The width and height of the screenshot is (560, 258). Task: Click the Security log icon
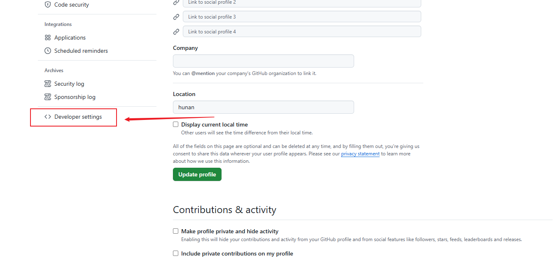(x=48, y=84)
